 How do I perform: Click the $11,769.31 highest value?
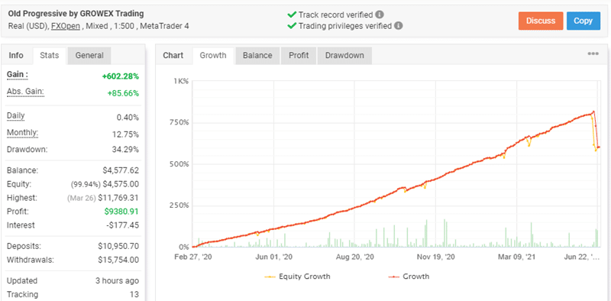coord(118,198)
